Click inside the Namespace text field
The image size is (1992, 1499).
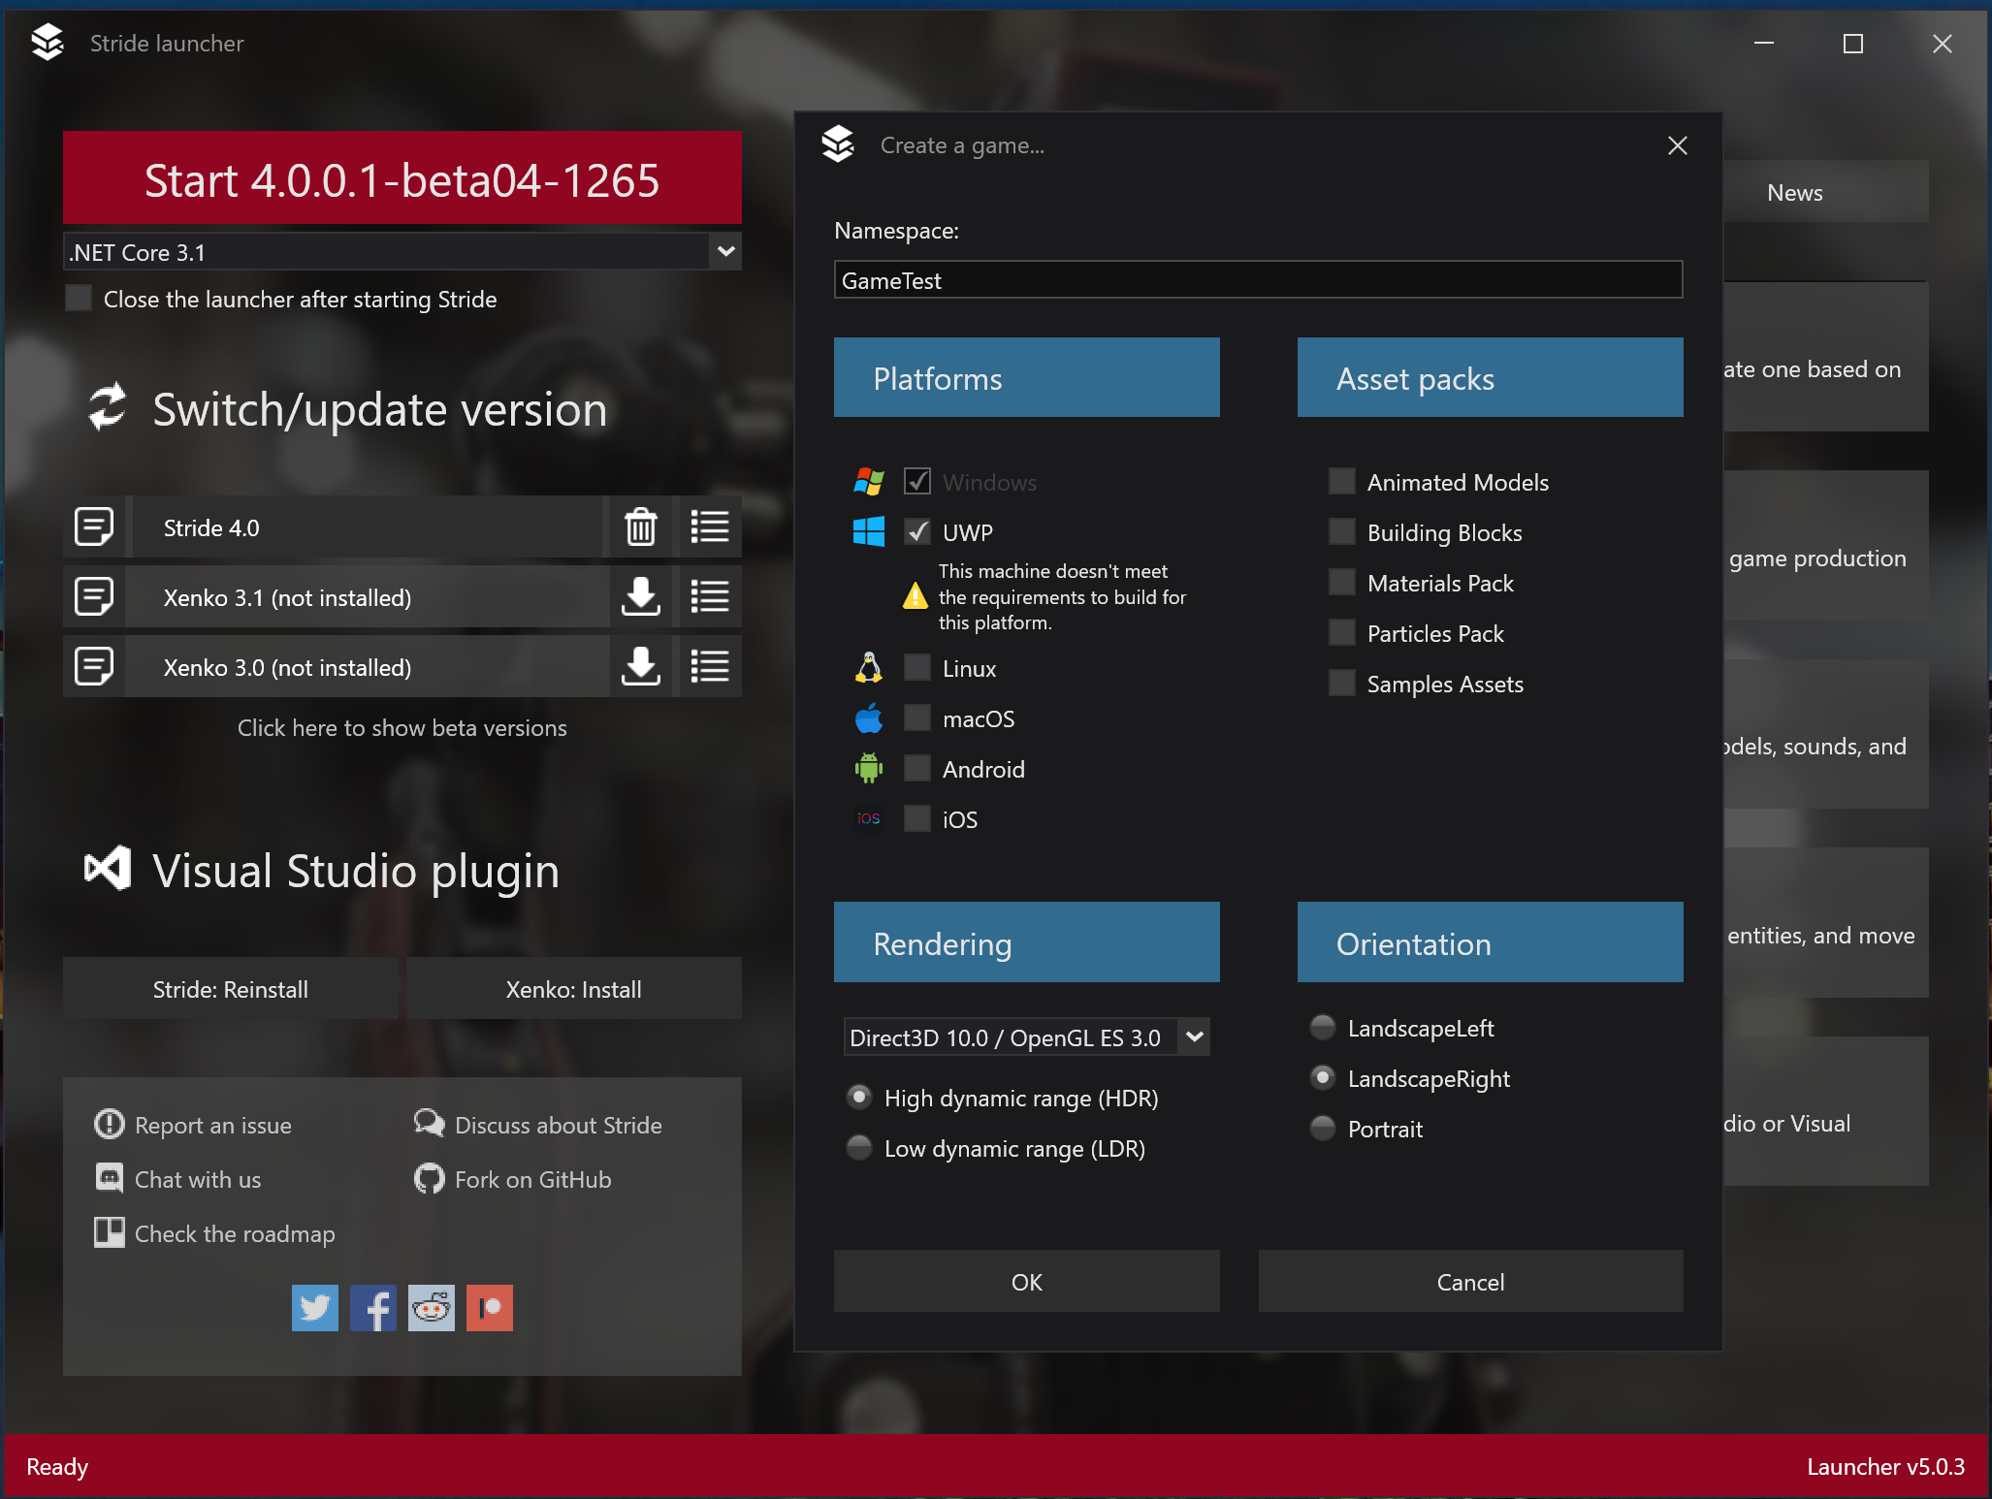(x=1258, y=280)
